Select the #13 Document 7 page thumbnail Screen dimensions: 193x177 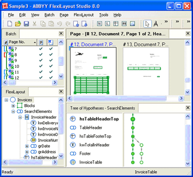(146, 71)
